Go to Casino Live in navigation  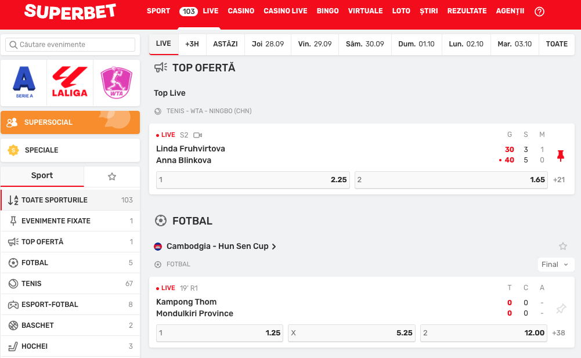pyautogui.click(x=286, y=11)
